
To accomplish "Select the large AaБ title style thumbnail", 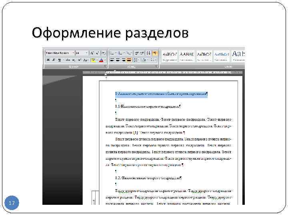I will [x=238, y=56].
